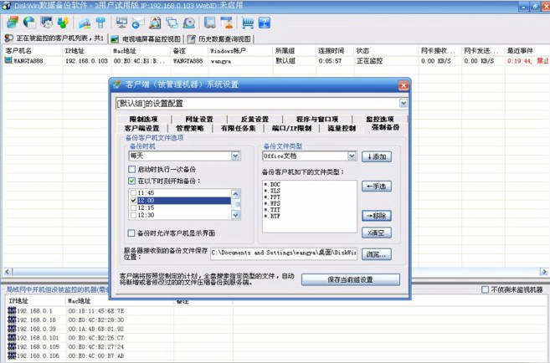The height and width of the screenshot is (363, 550).
Task: Open the 监控选项 tab
Action: click(x=380, y=119)
